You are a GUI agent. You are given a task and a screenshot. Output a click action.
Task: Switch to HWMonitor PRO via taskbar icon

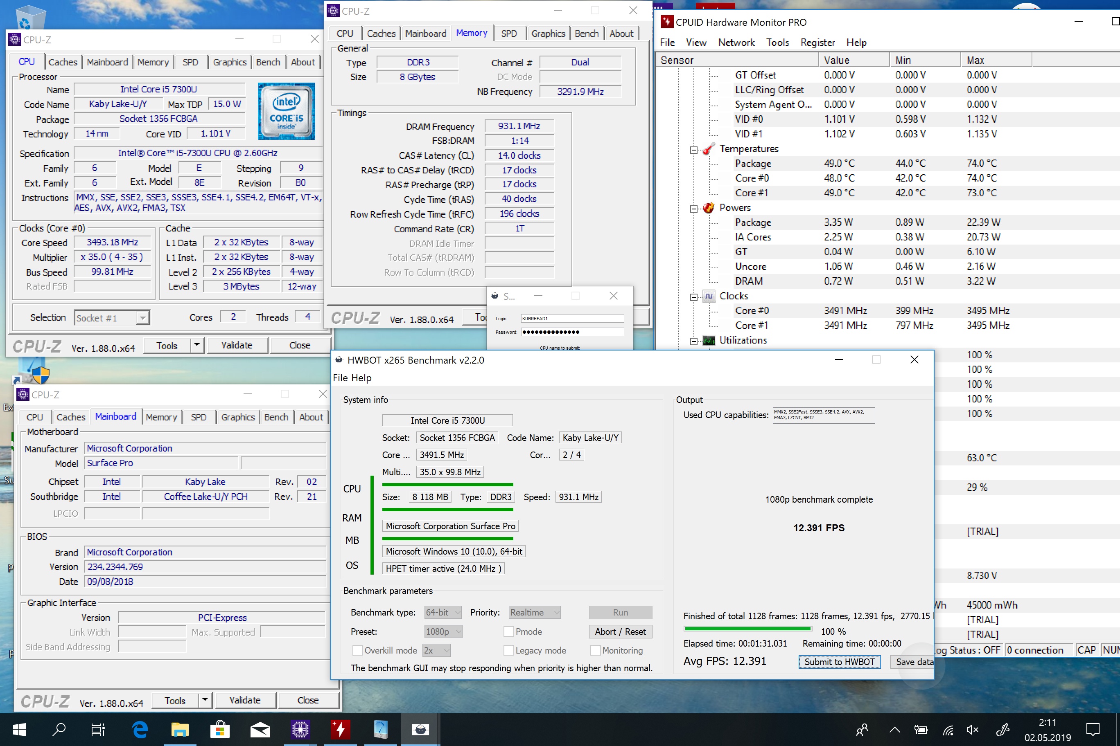point(341,729)
